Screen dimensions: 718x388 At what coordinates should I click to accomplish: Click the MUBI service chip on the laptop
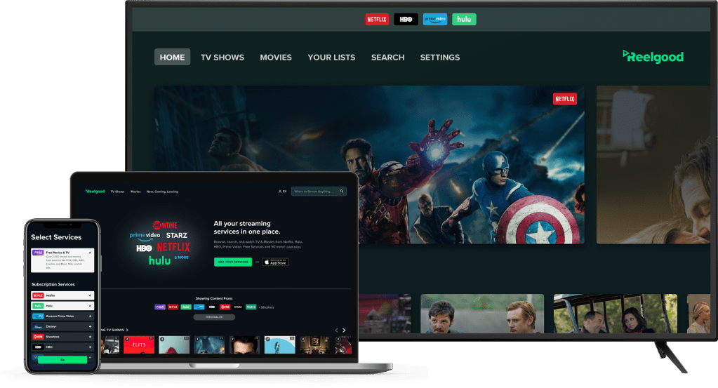click(251, 307)
